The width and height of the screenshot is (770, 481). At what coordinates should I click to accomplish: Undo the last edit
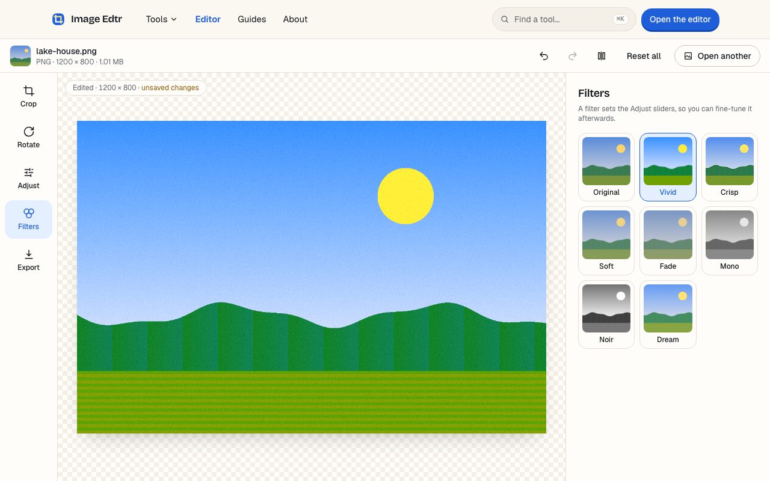coord(544,56)
